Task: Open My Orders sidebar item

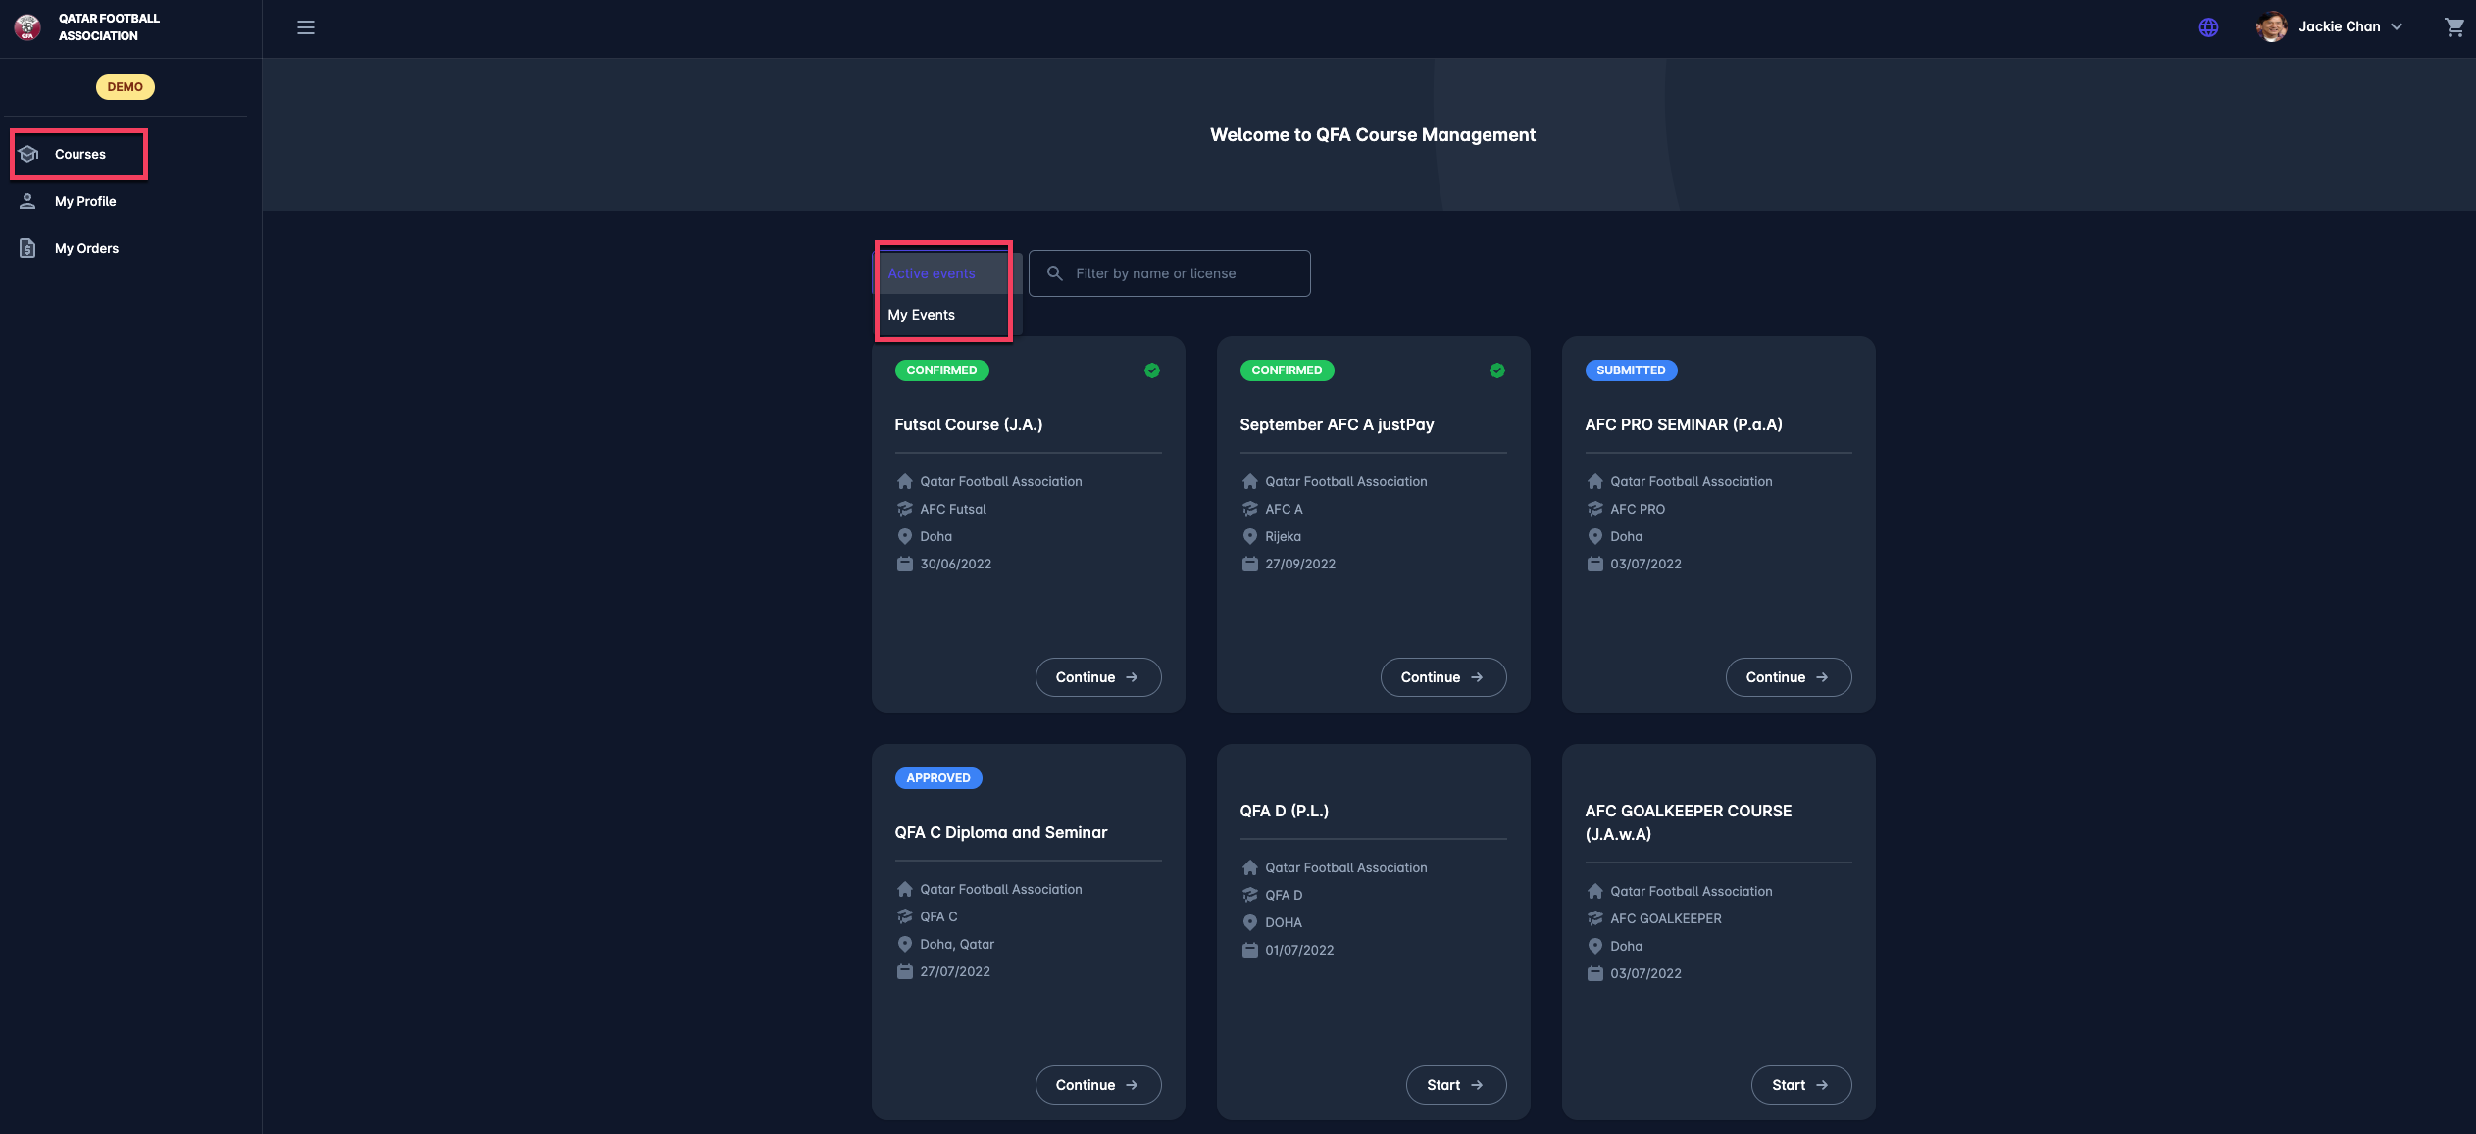Action: pyautogui.click(x=86, y=248)
